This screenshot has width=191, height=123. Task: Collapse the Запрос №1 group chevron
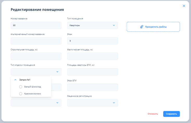pyautogui.click(x=15, y=80)
